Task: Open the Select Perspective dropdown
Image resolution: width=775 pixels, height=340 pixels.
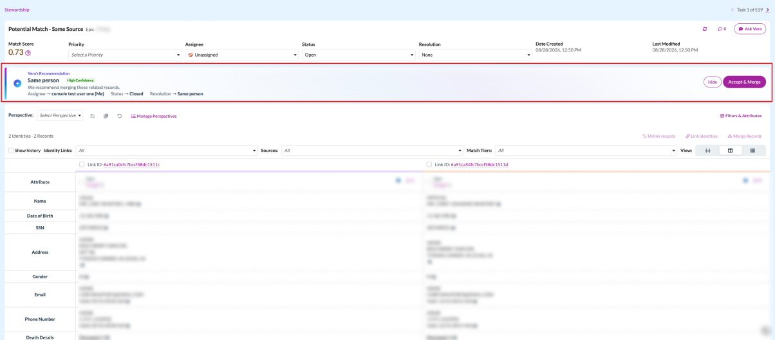Action: coord(60,116)
